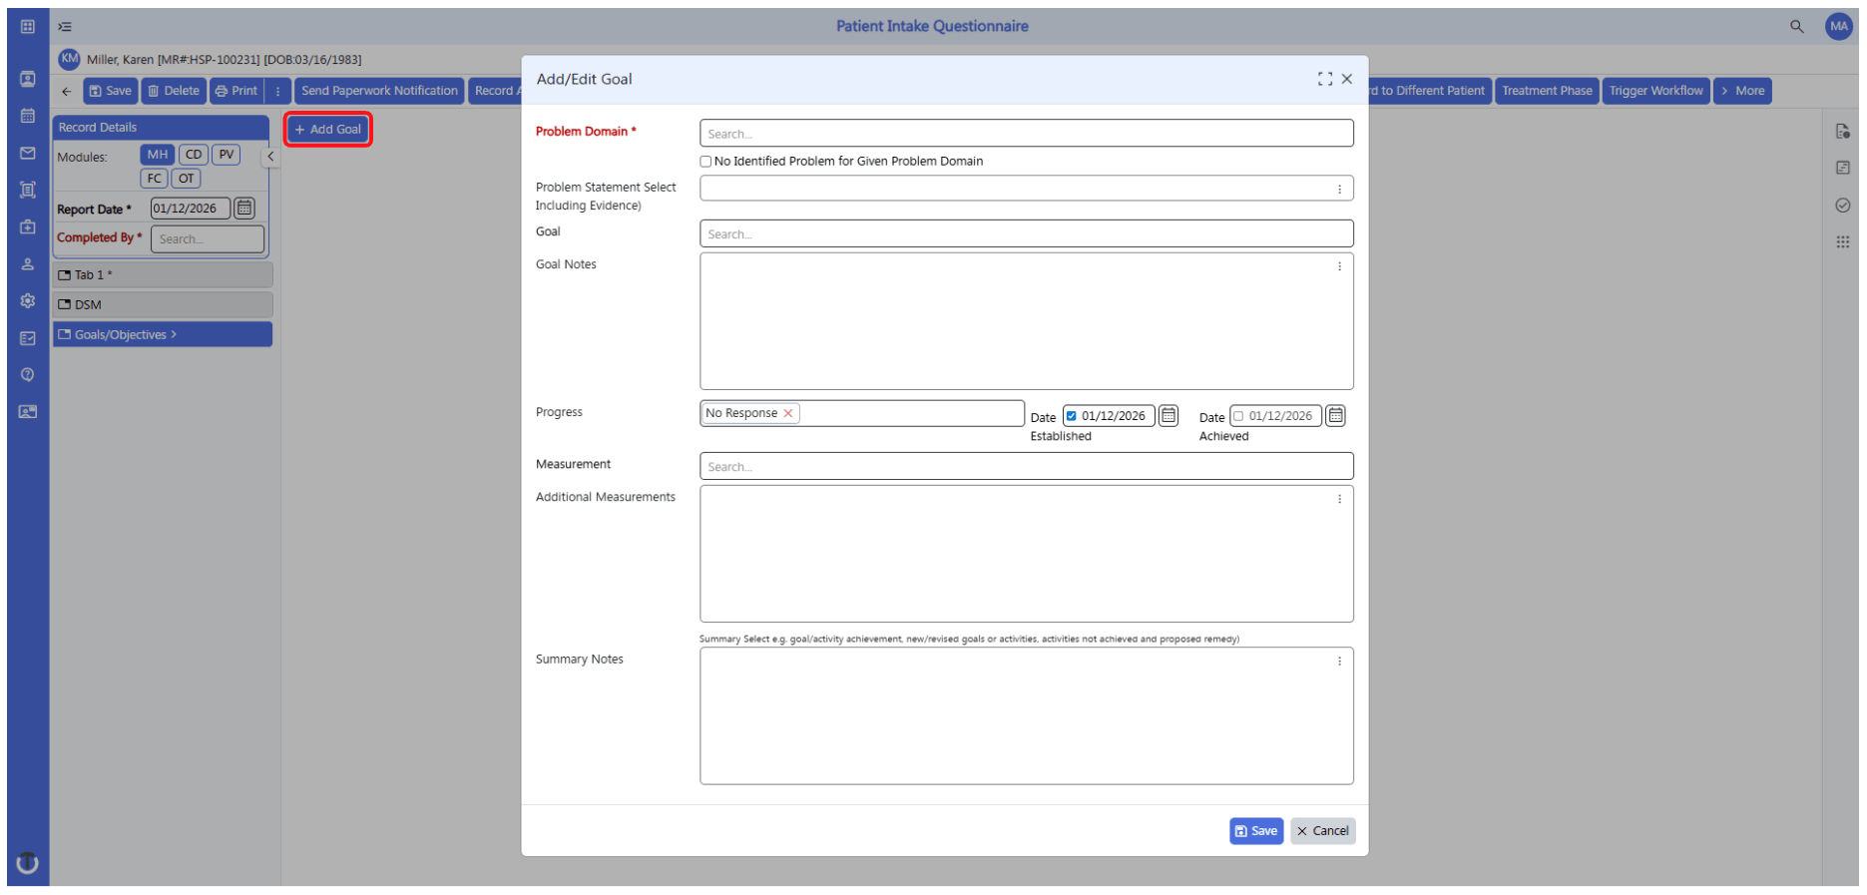Open the Goals/Objectives section
Screen dimensions: 1867x895
[163, 334]
